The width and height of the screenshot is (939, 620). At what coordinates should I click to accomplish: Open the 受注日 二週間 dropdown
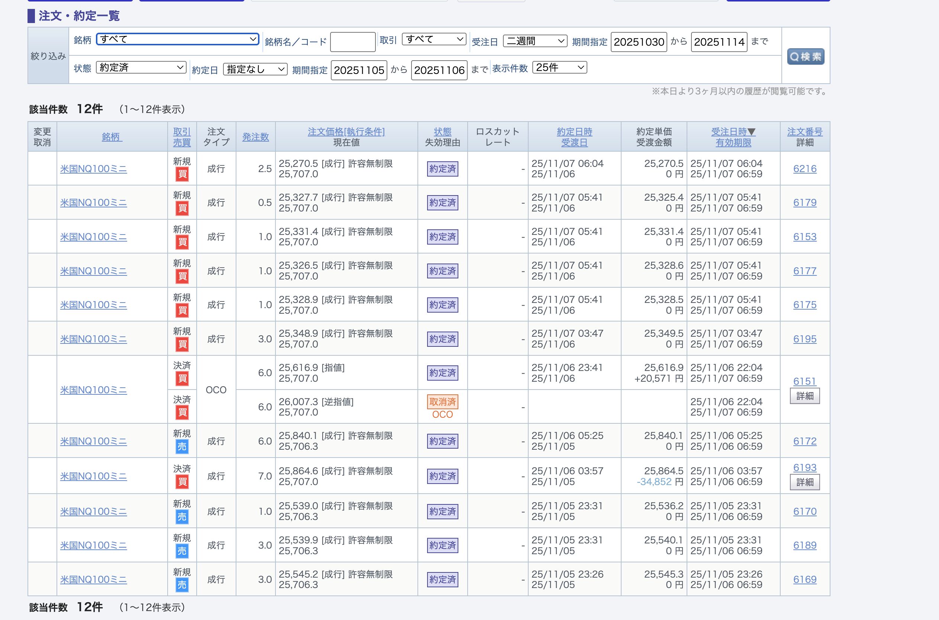pyautogui.click(x=535, y=41)
